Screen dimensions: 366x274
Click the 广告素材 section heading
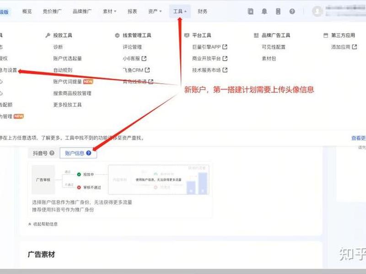(x=41, y=254)
